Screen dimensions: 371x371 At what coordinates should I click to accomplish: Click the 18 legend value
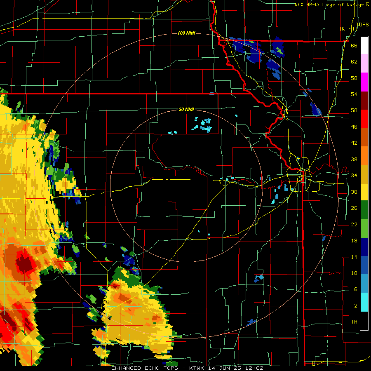(354, 241)
